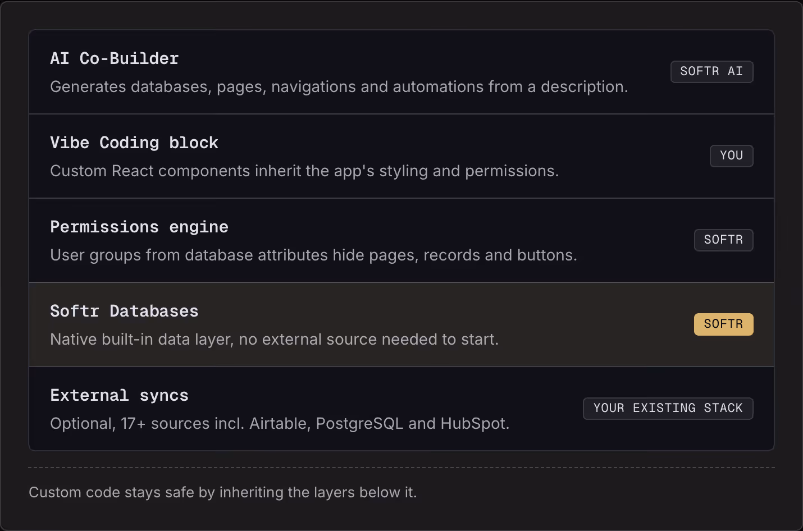This screenshot has width=803, height=531.
Task: Click the 'Generates databases, pages, navigations' description
Action: (339, 86)
